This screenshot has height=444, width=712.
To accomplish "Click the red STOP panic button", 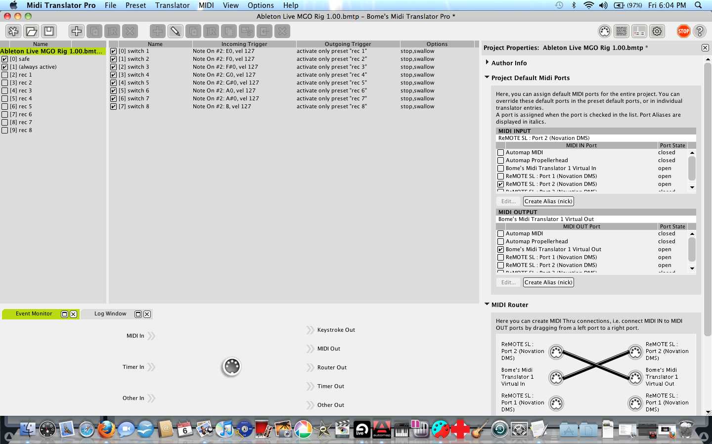I will [684, 31].
